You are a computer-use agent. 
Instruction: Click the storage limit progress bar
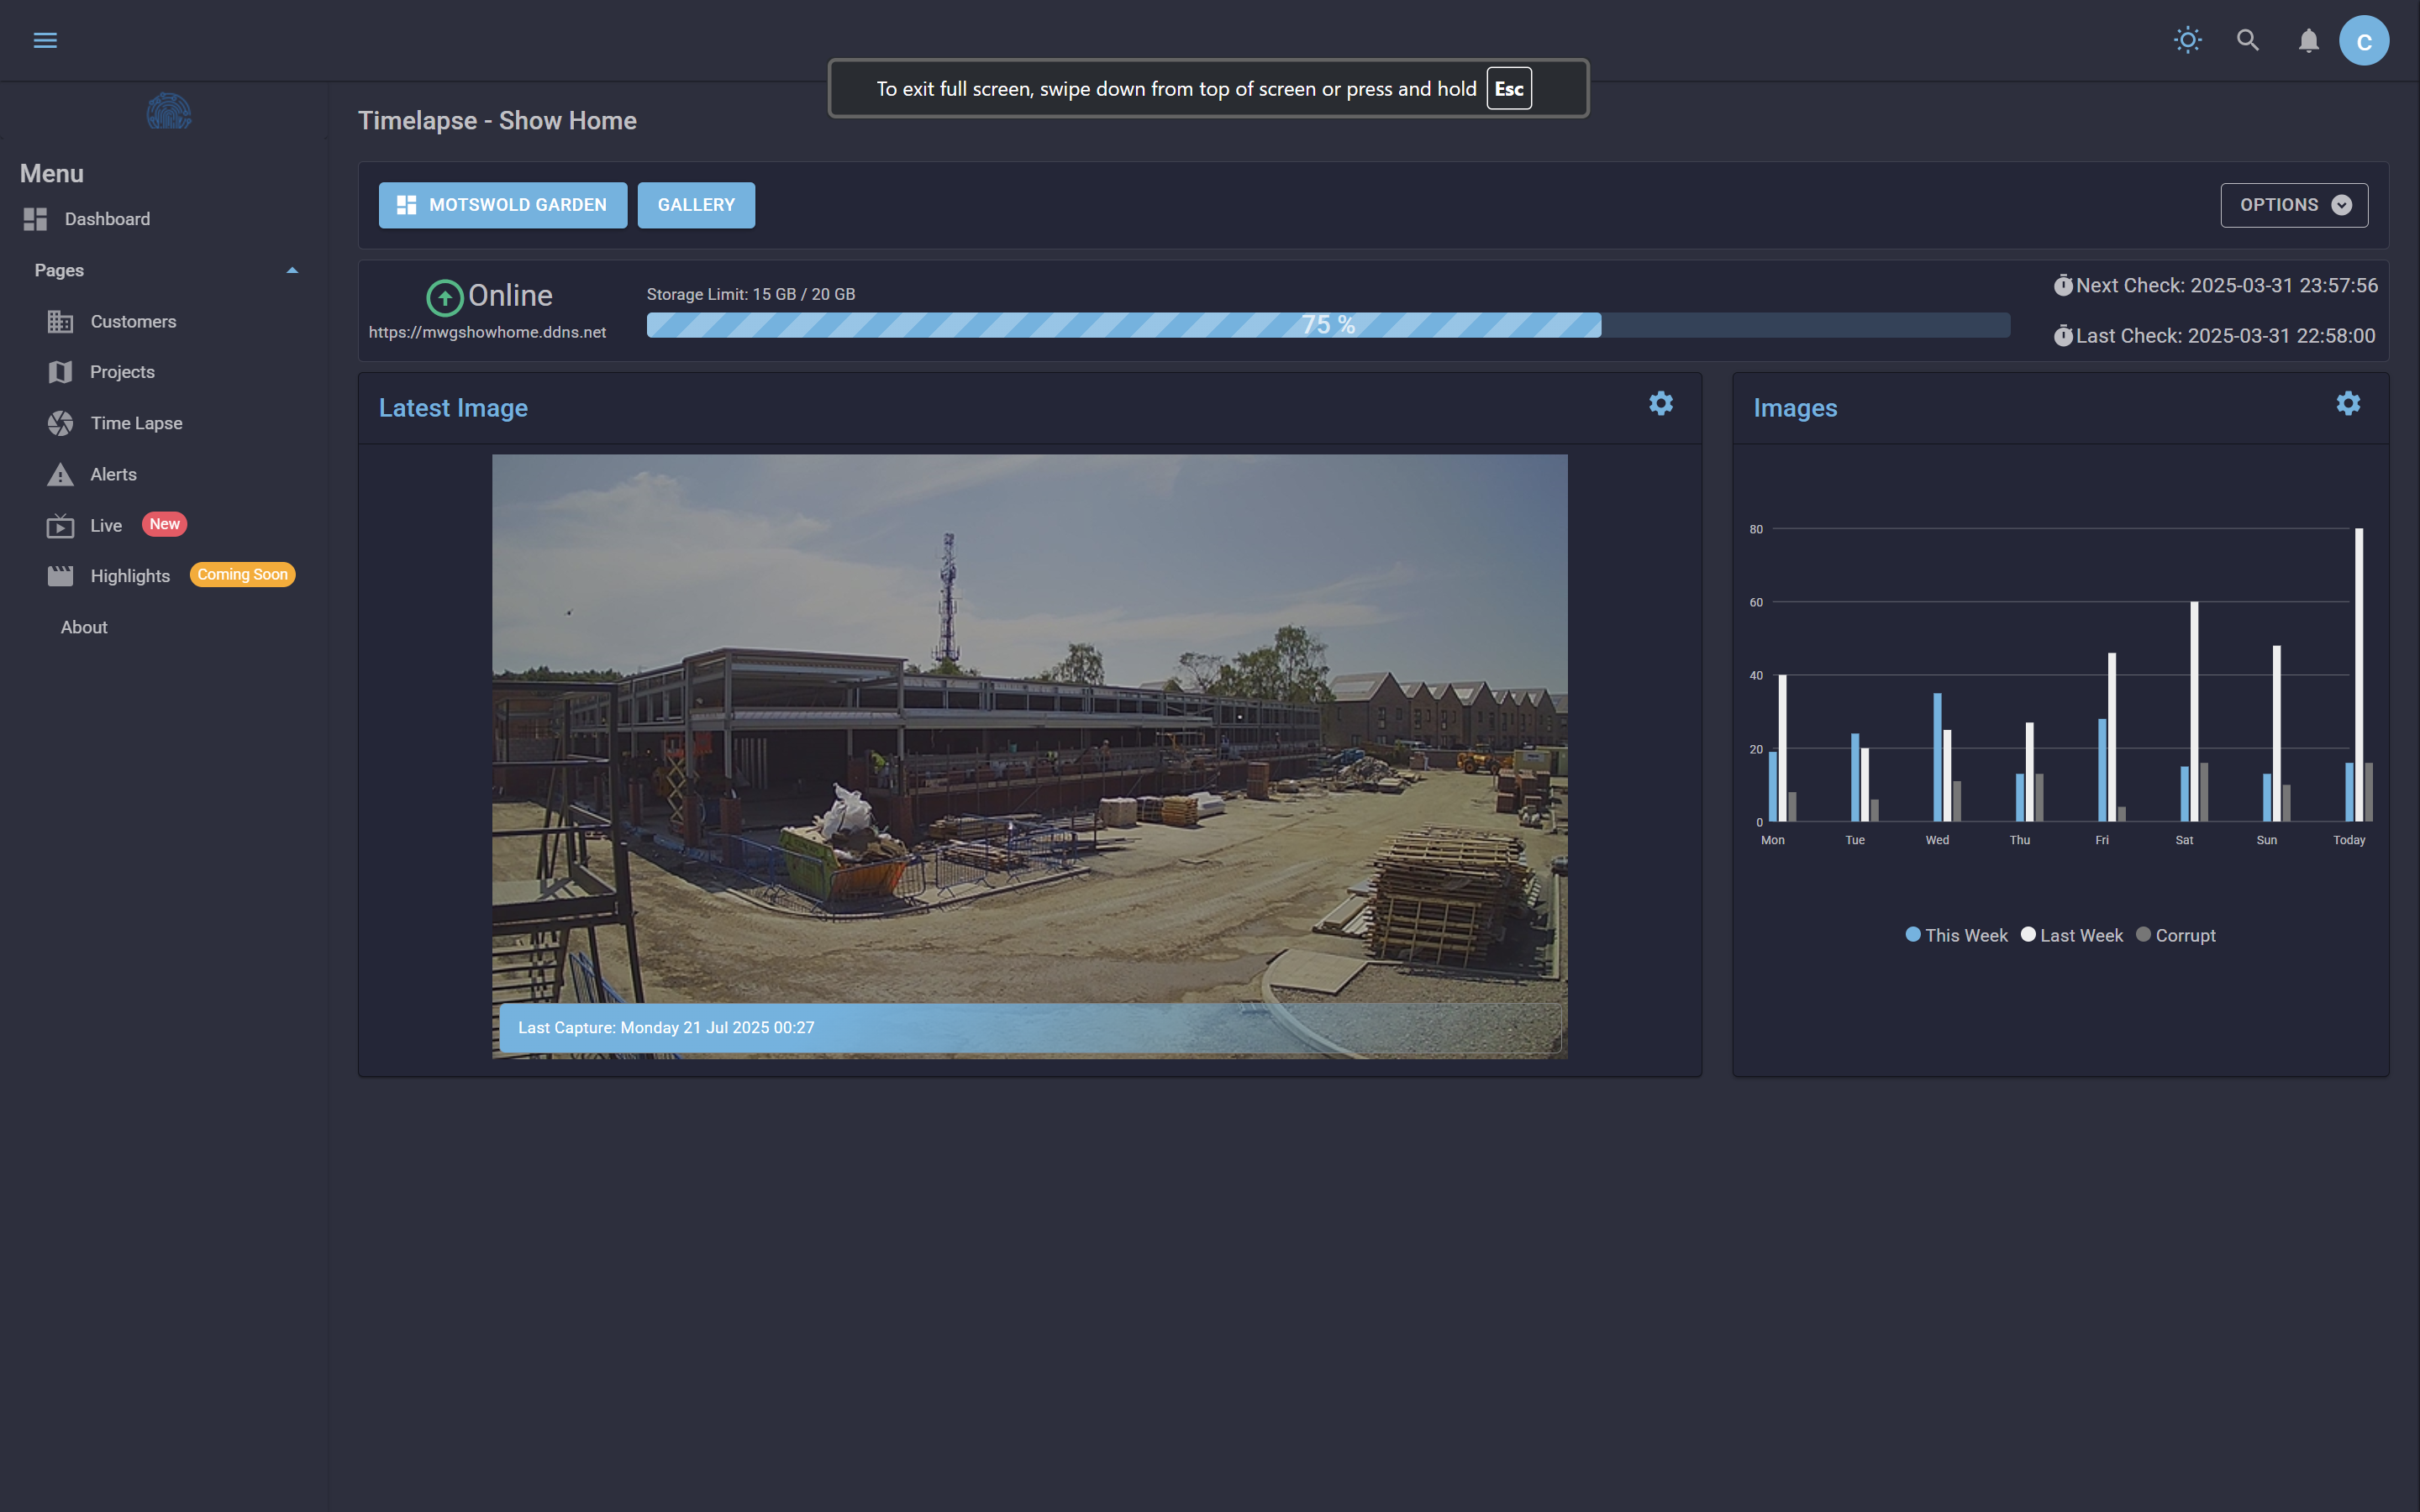(x=1327, y=325)
